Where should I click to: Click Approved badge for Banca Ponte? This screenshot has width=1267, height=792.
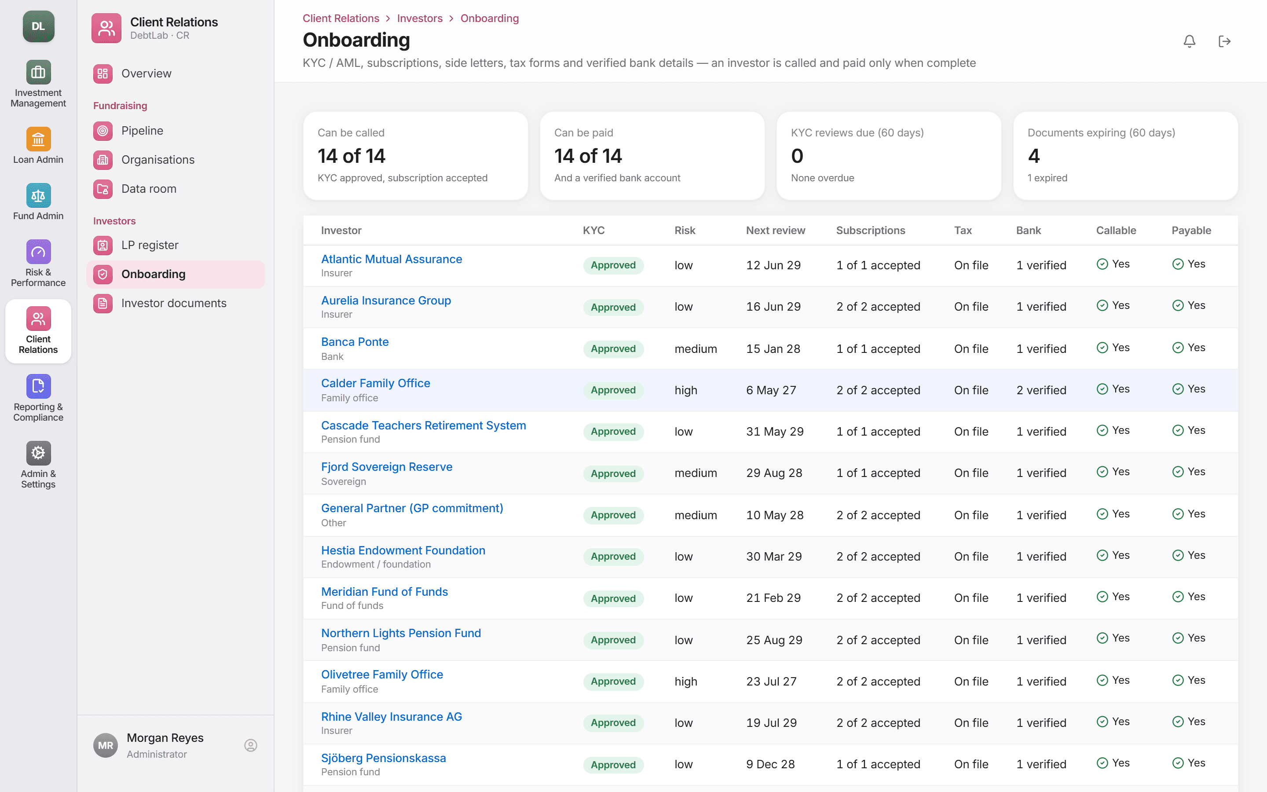[x=613, y=349]
